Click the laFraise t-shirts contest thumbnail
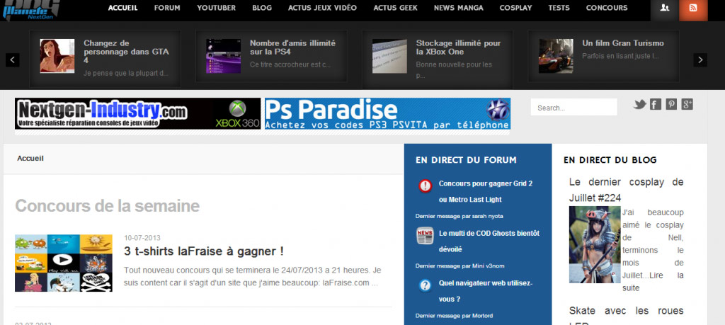The image size is (725, 325). click(x=64, y=263)
